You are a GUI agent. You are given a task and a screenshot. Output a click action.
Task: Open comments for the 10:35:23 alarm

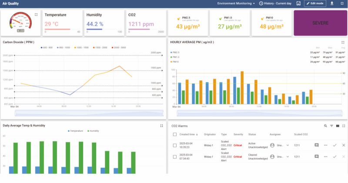pos(316,145)
